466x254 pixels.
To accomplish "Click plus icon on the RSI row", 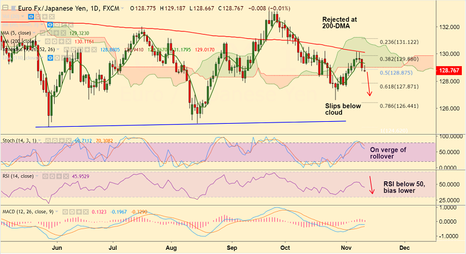I will pos(59,176).
